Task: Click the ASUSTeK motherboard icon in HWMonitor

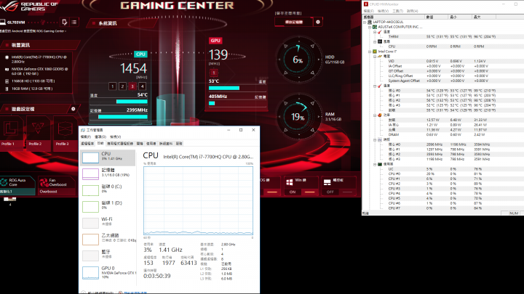Action: 375,27
